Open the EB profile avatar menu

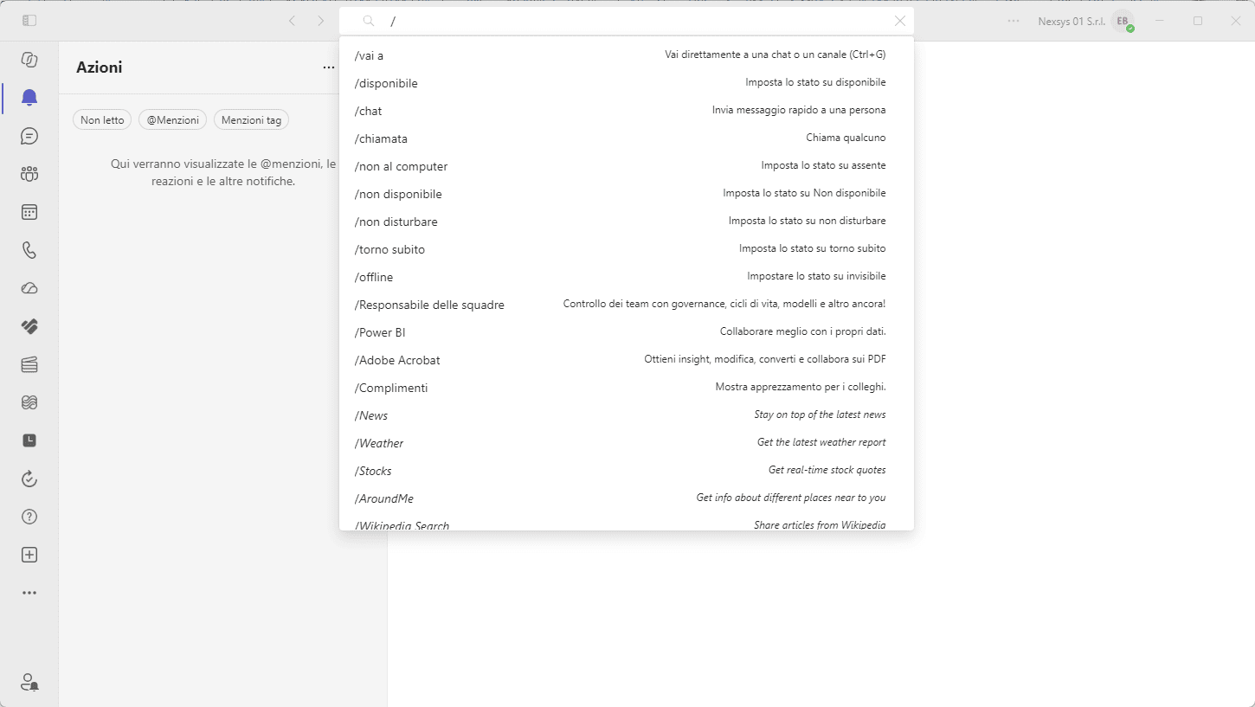tap(1123, 21)
